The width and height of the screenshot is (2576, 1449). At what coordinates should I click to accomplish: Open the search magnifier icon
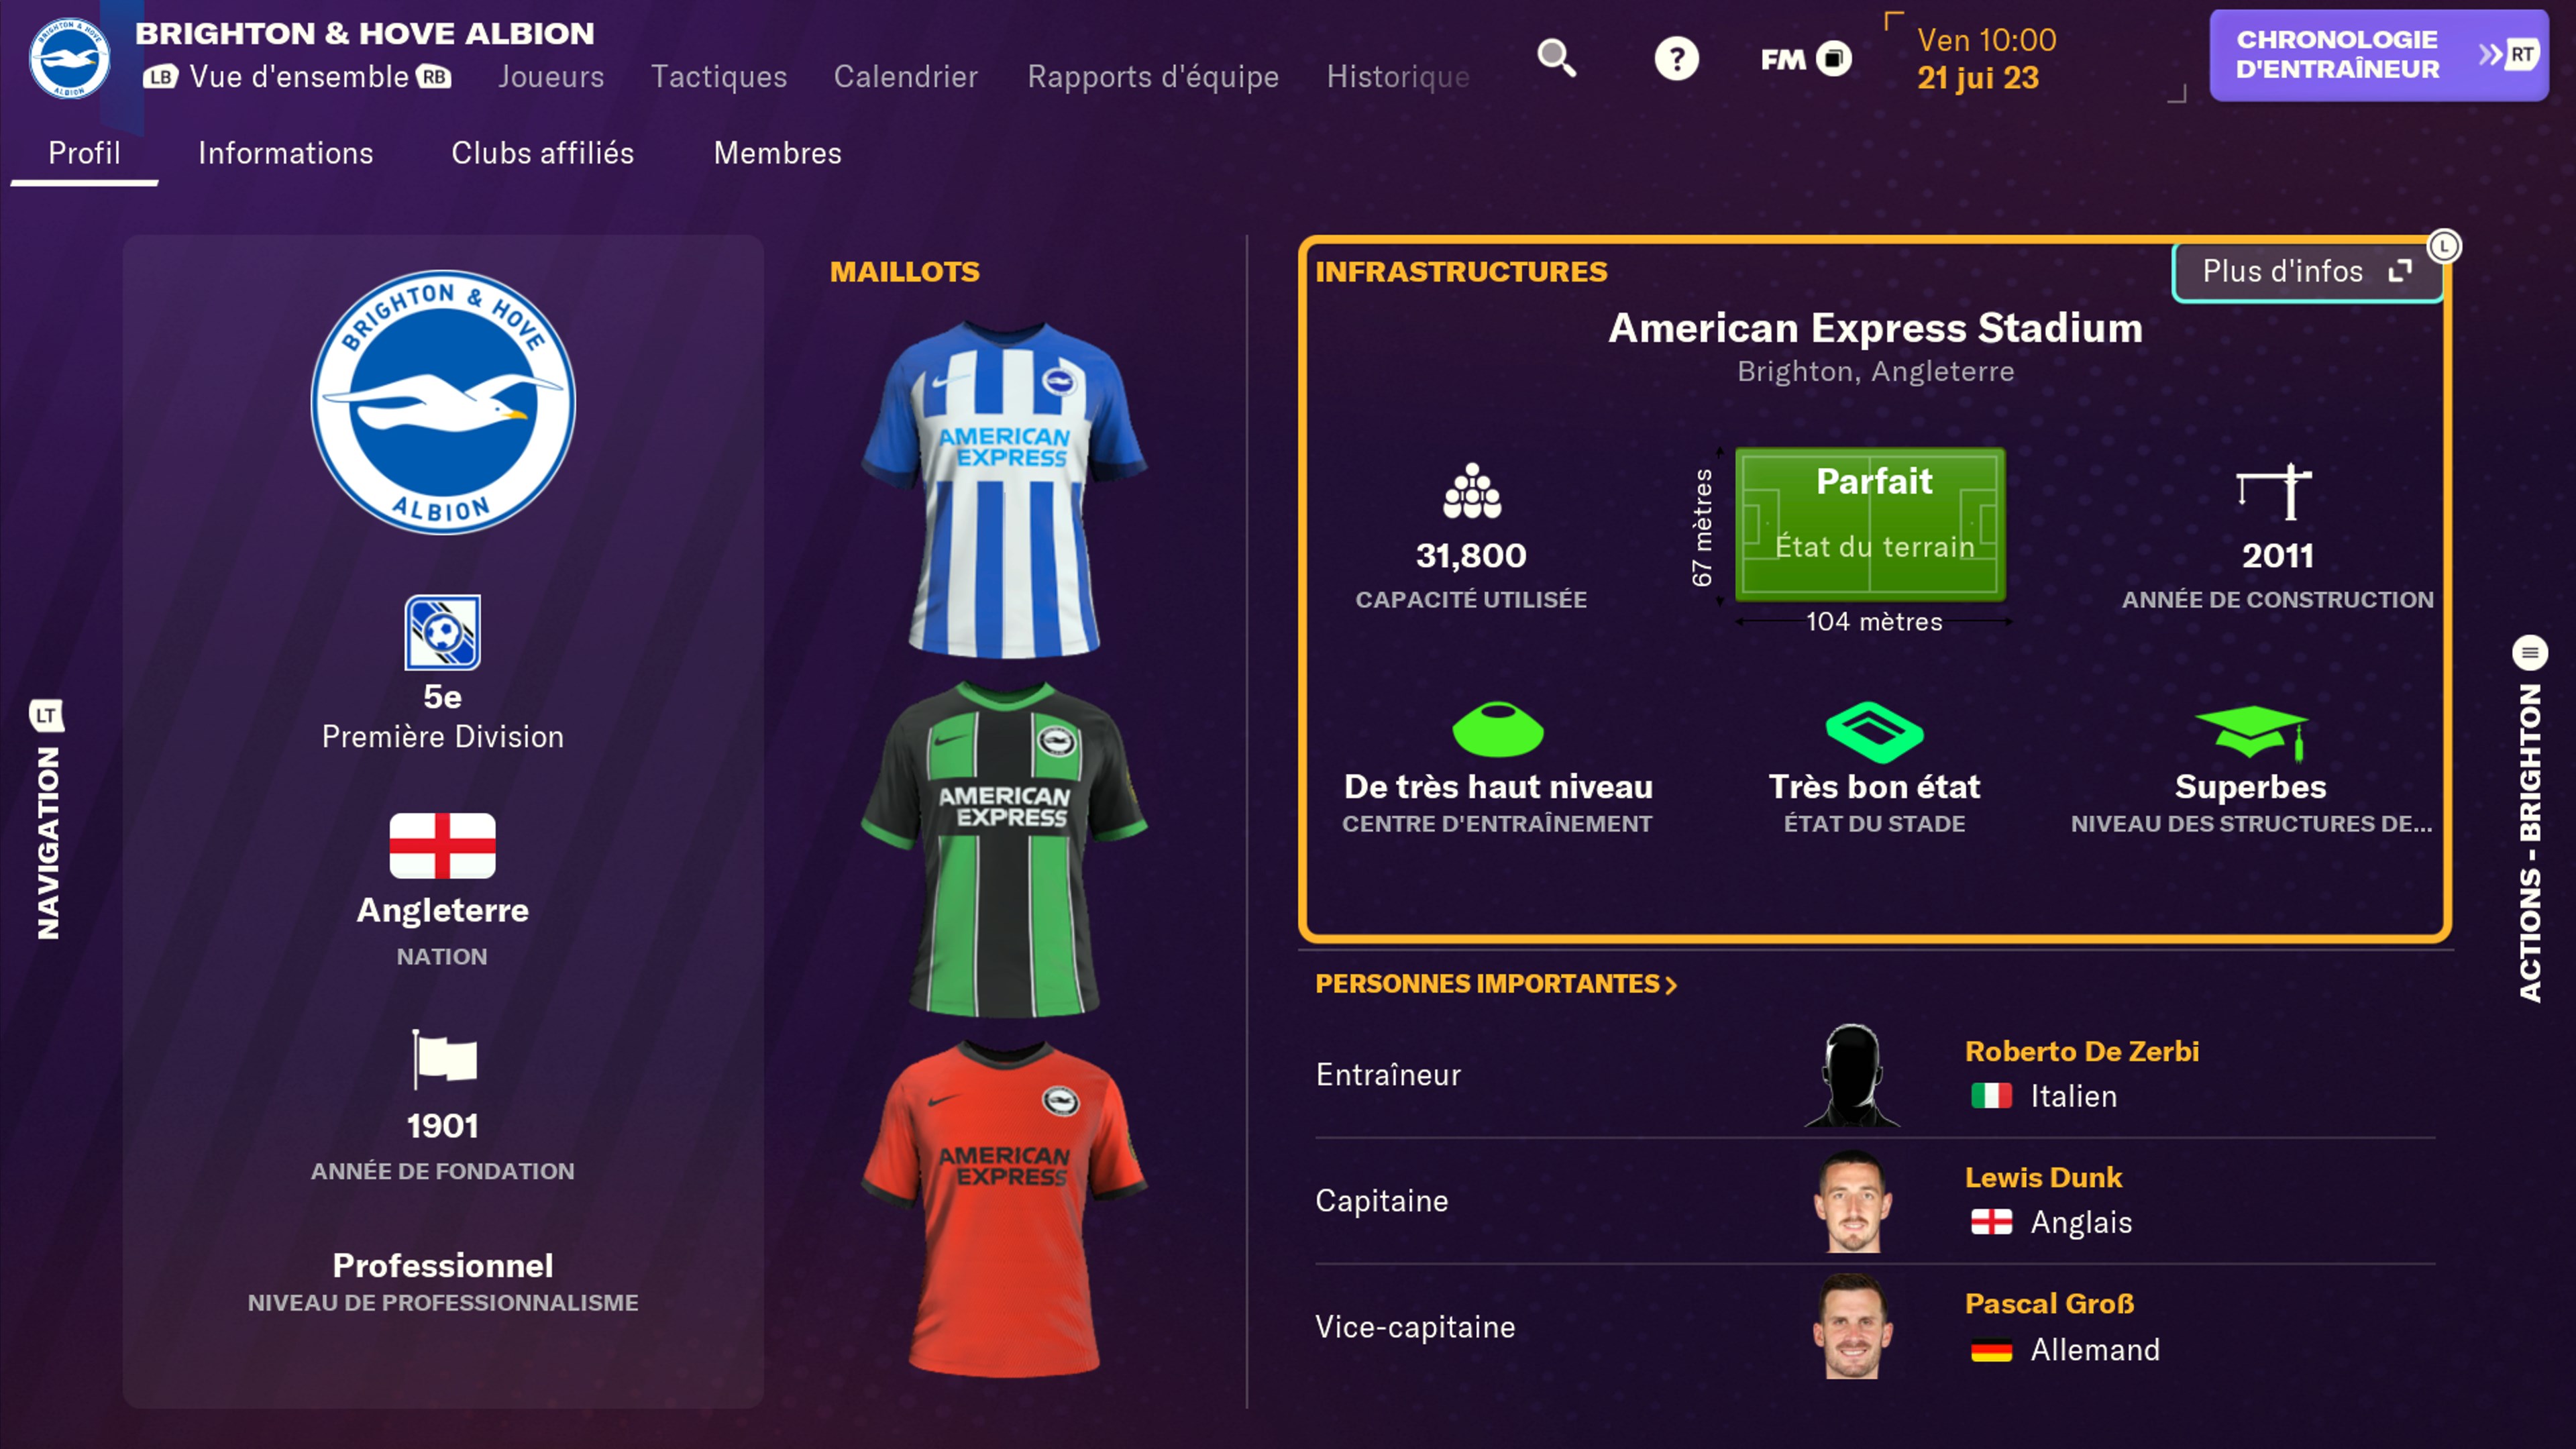click(x=1556, y=58)
